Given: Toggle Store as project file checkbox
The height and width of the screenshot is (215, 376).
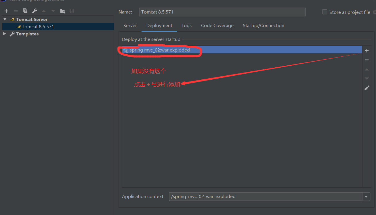Looking at the screenshot, I should point(325,12).
